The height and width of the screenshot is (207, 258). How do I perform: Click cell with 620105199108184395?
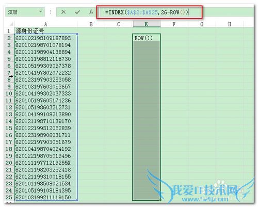[46, 190]
